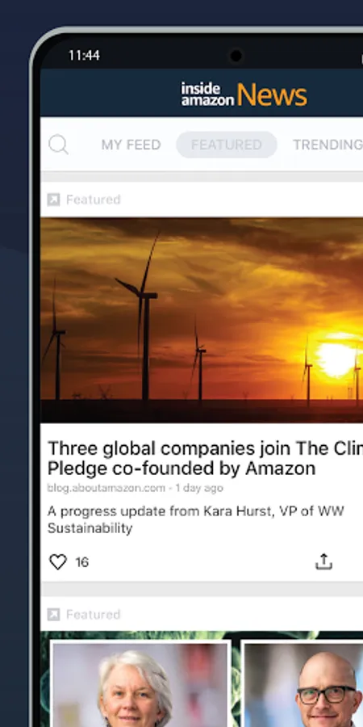Tap the 11:44 status bar clock
The width and height of the screenshot is (363, 727).
84,56
